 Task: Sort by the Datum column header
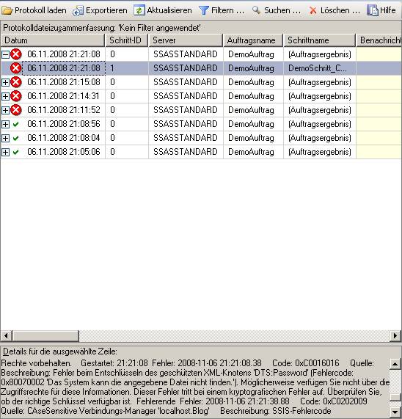click(53, 40)
